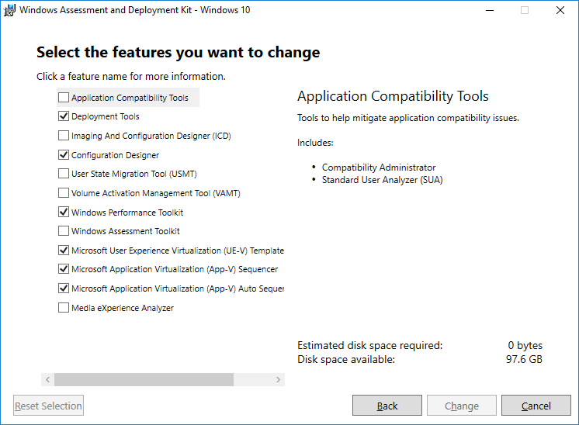This screenshot has height=425, width=579.
Task: Check the Media eXperience Analyzer checkbox
Action: coord(64,307)
